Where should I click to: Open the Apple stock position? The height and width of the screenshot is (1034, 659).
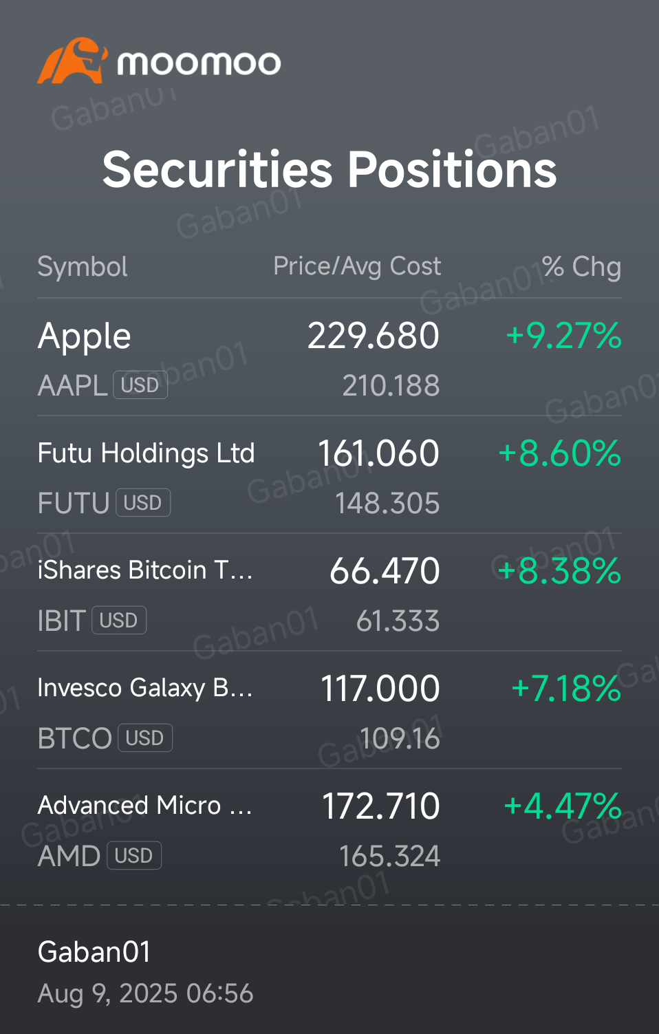tap(85, 336)
